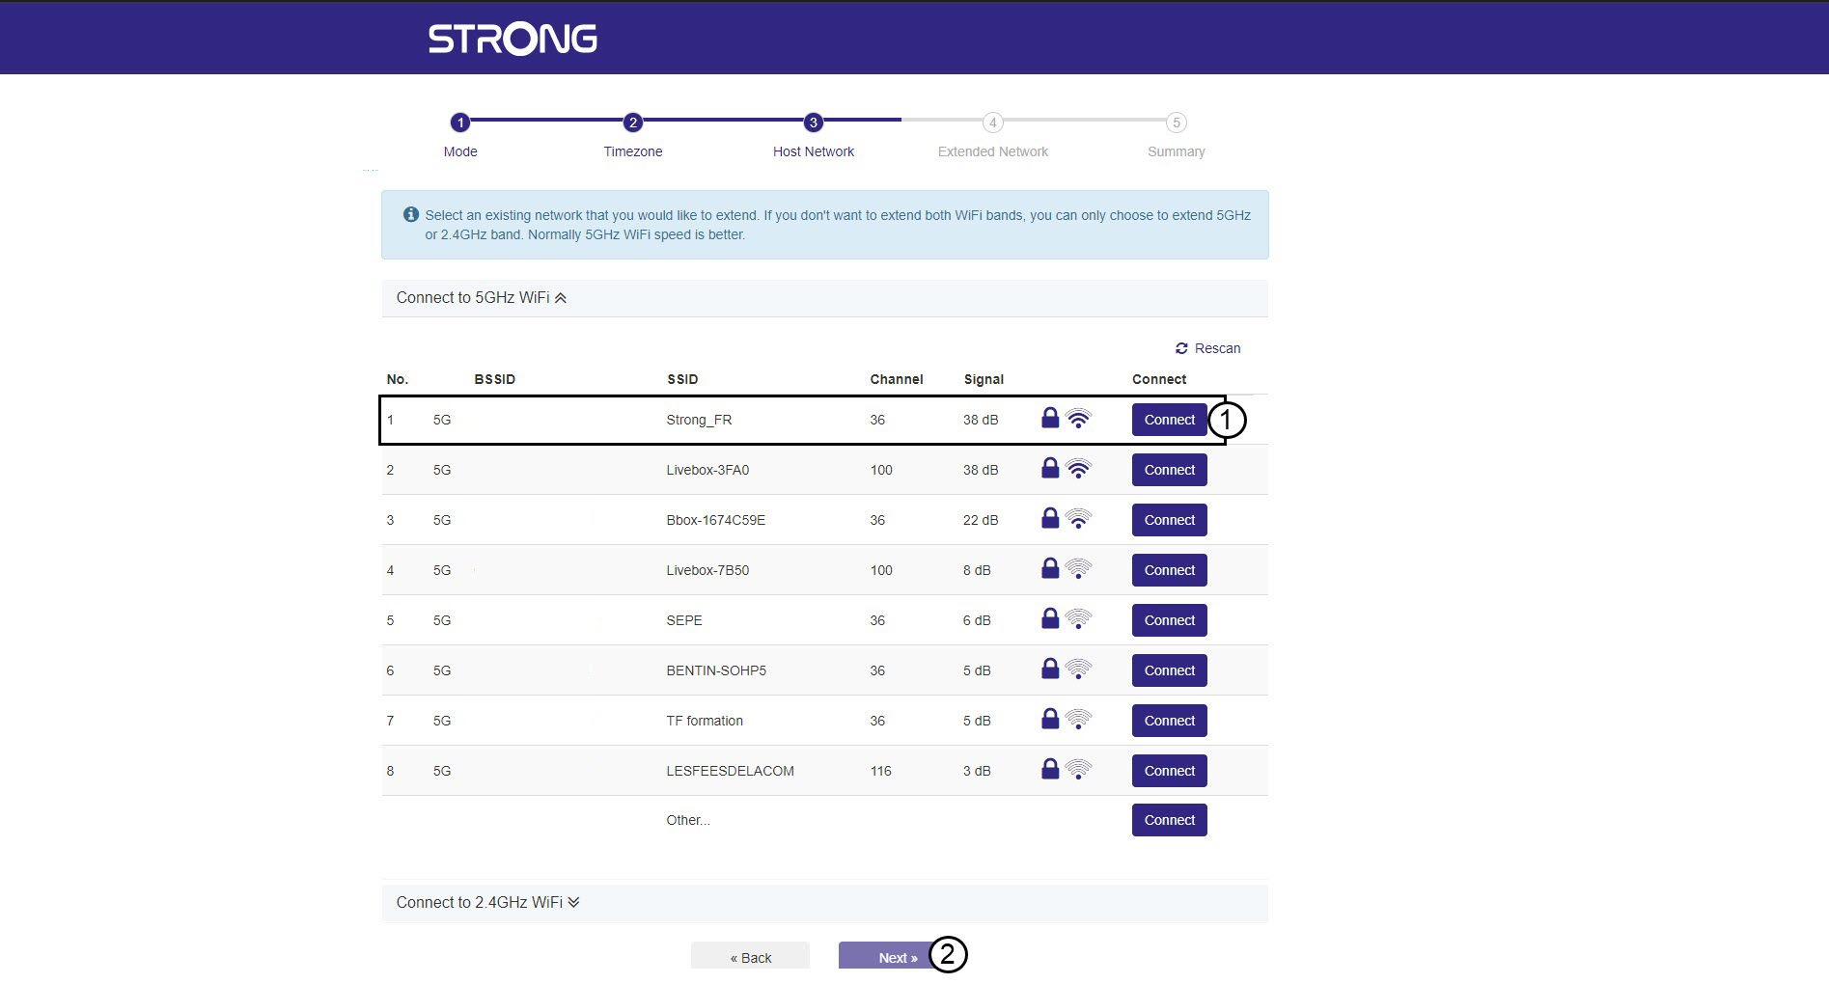The height and width of the screenshot is (984, 1829).
Task: Click the WiFi signal icon for Livebox-3FA0
Action: coord(1078,469)
